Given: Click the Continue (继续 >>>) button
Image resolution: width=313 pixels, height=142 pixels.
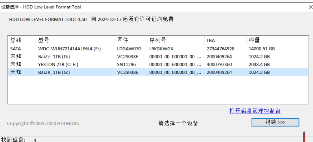Looking at the screenshot, I should point(275,122).
